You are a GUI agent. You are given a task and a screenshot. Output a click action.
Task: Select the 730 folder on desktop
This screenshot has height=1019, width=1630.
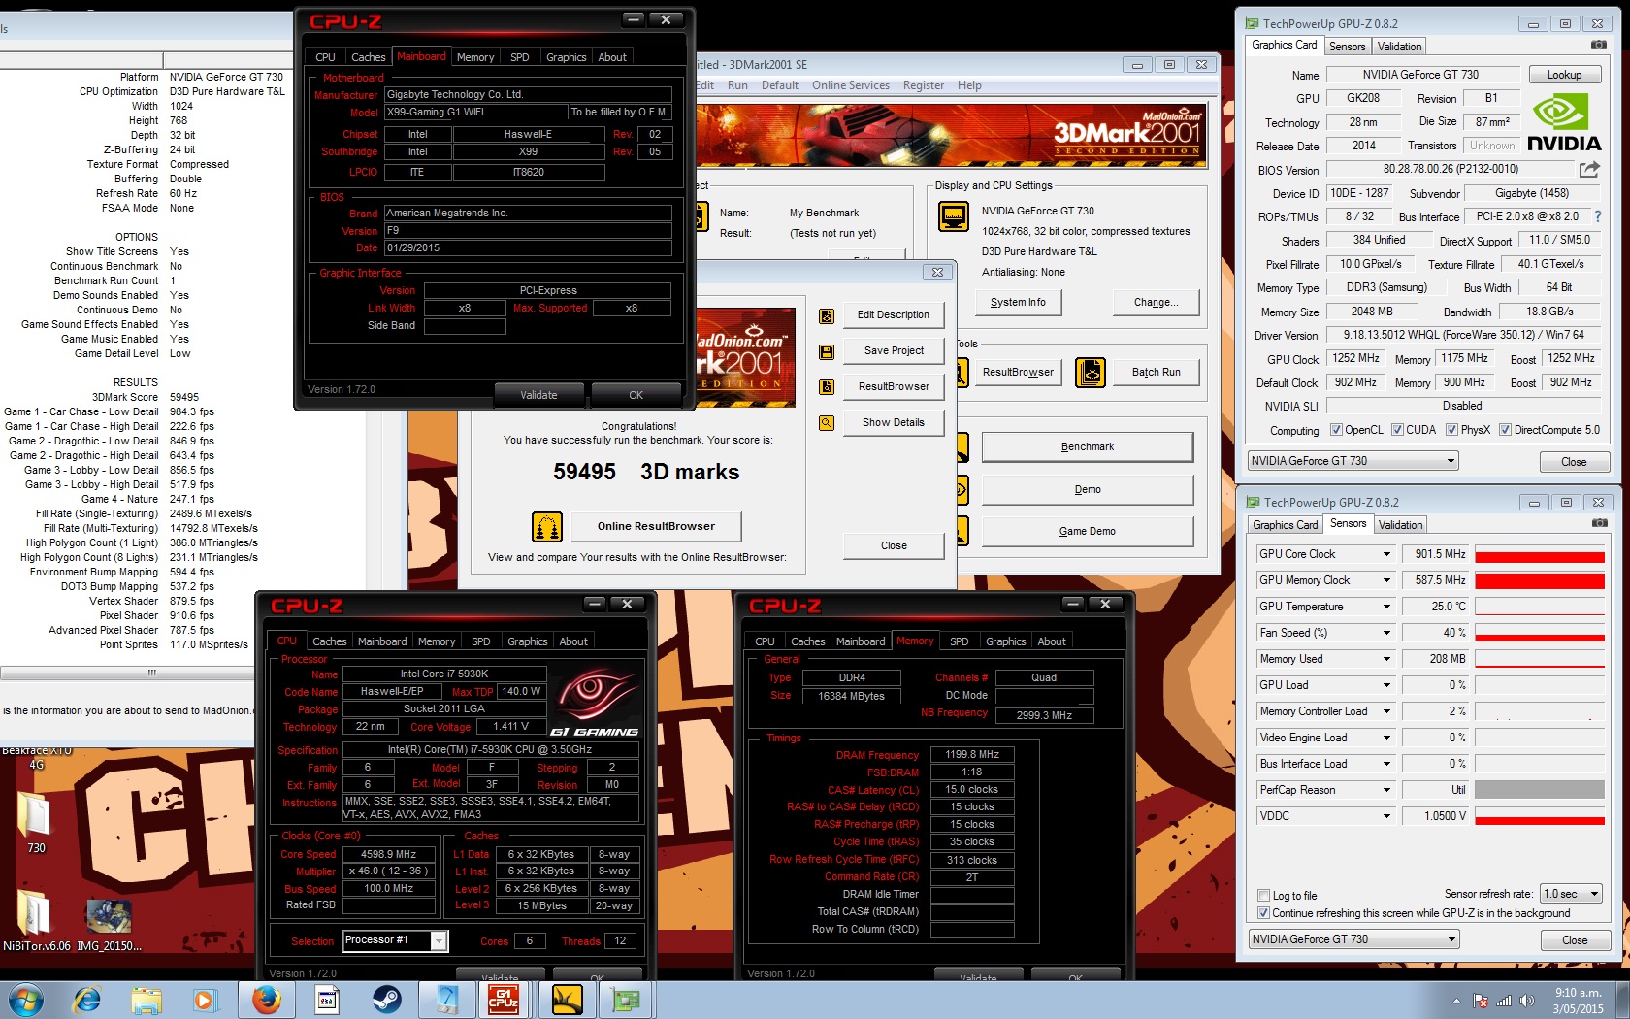point(36,821)
